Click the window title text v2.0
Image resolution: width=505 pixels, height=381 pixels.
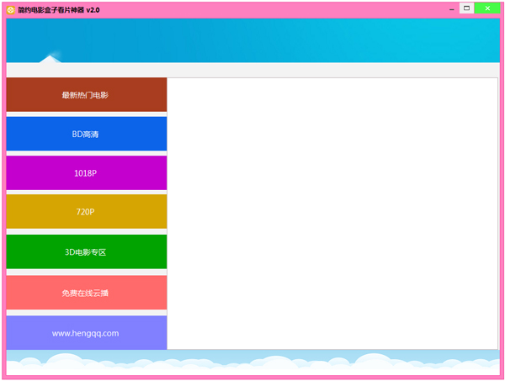click(x=59, y=9)
